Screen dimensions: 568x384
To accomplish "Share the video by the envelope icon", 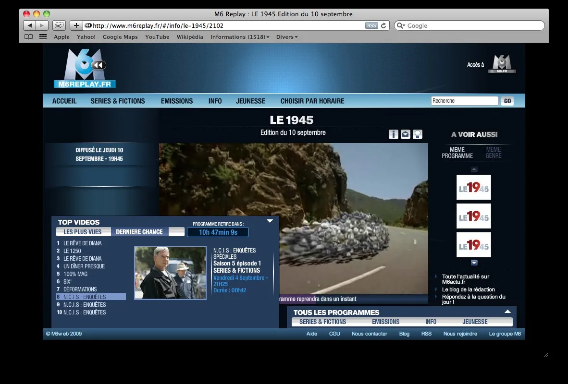I will 406,134.
